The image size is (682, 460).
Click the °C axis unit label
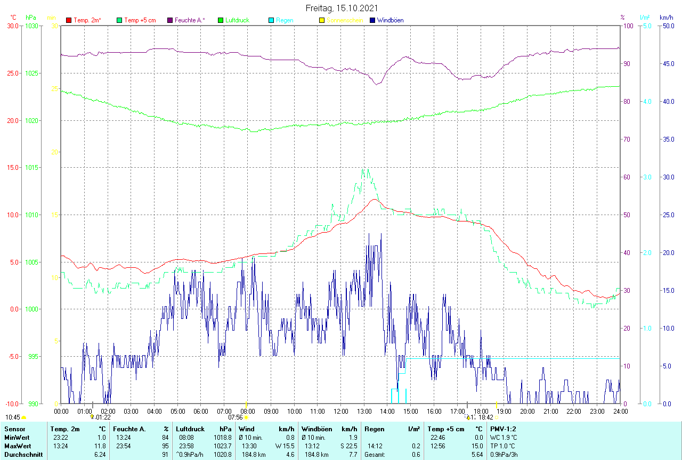[x=14, y=18]
